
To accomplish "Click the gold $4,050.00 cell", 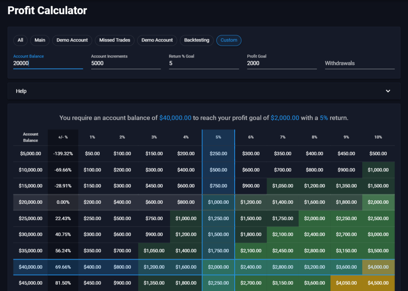I will 346,283.
